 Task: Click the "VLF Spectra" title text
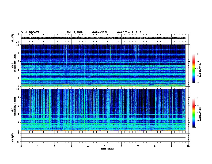coord(30,32)
